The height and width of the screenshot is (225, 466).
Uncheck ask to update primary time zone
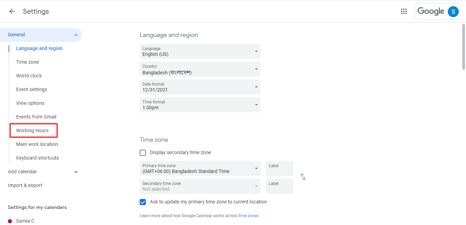click(143, 202)
